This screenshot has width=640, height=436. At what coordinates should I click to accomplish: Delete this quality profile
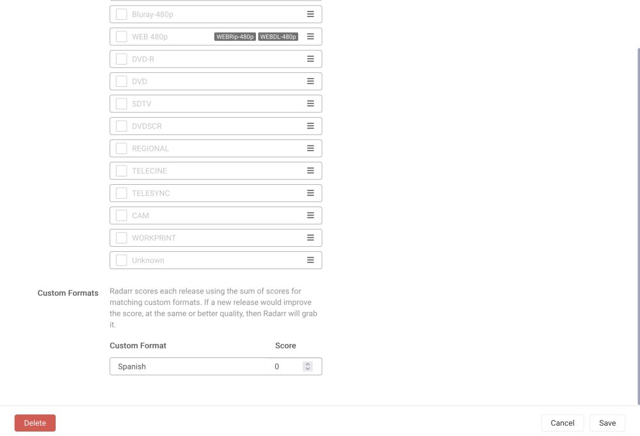[x=35, y=423]
